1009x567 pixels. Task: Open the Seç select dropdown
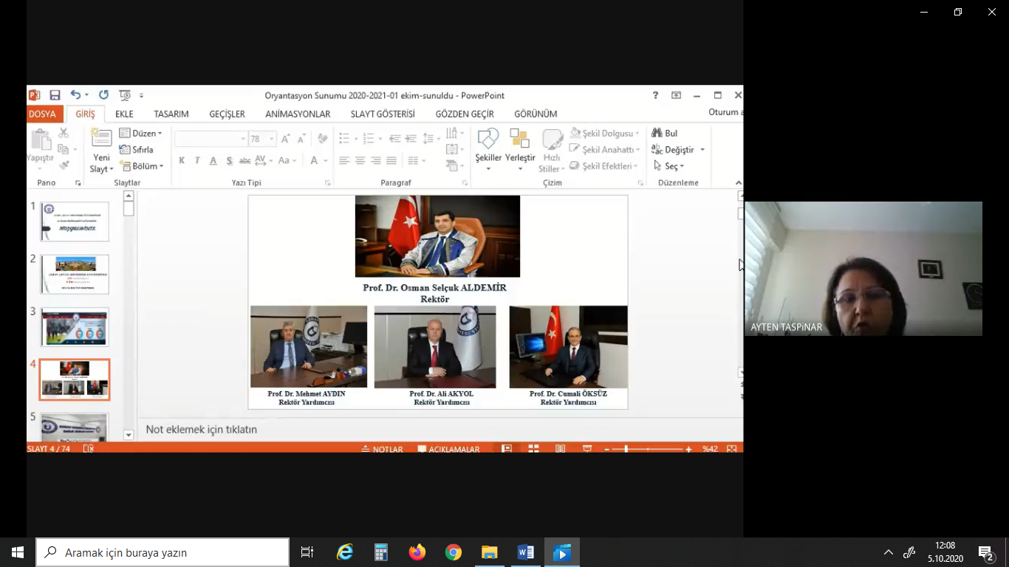[x=669, y=166]
